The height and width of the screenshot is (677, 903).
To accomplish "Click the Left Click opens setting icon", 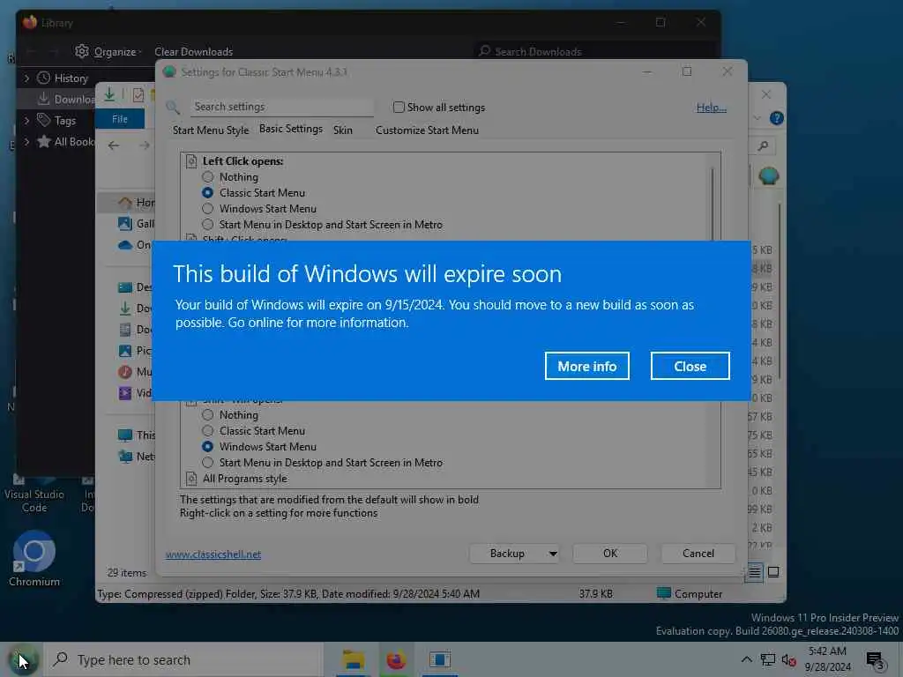I will (191, 161).
